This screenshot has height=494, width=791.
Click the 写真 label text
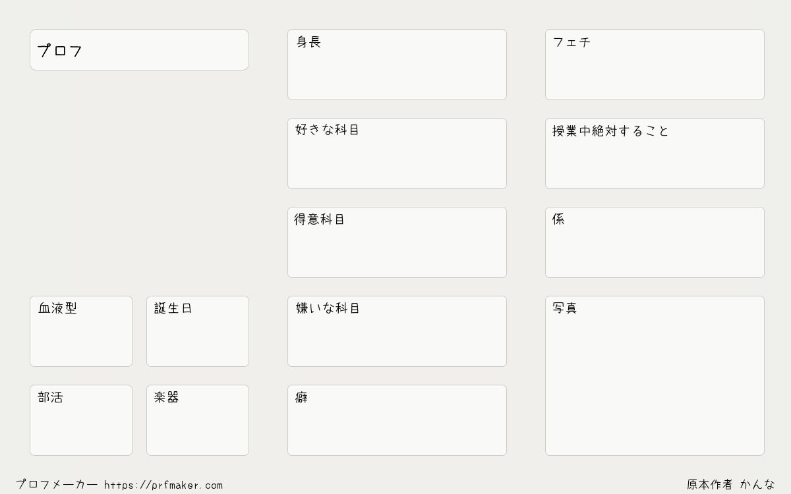click(x=565, y=308)
